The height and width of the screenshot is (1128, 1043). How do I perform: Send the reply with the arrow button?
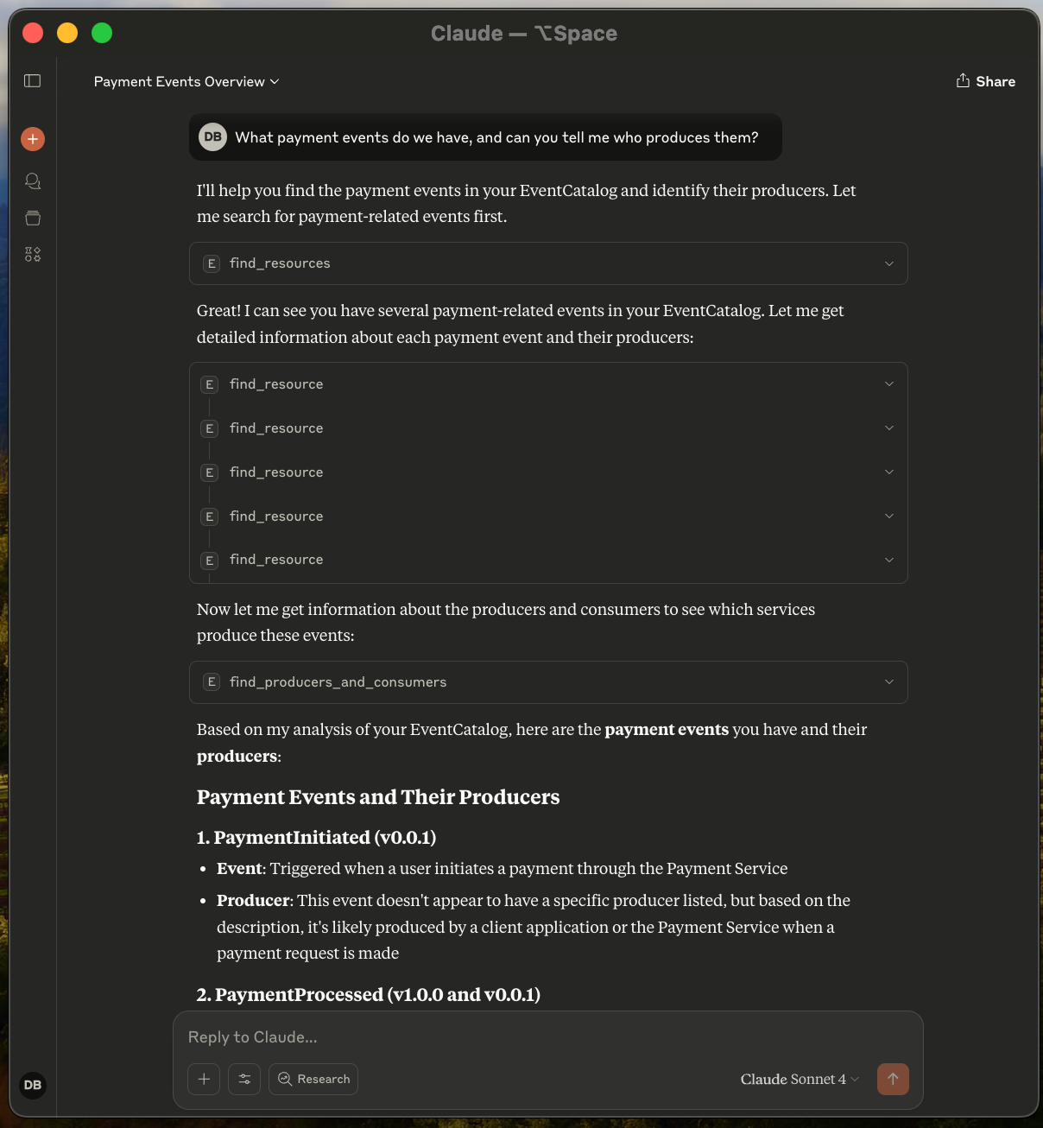pos(893,1079)
